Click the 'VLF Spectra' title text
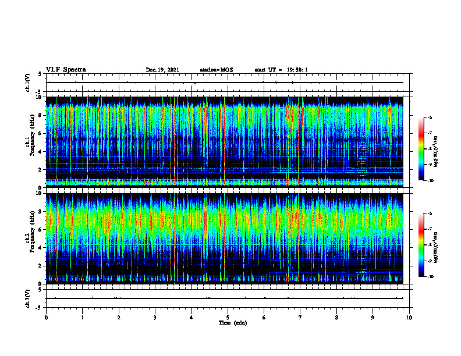The width and height of the screenshot is (461, 356). pyautogui.click(x=66, y=69)
